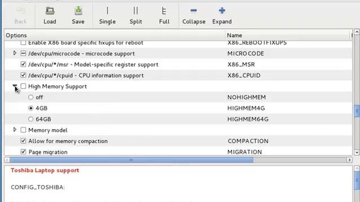Select the Memory model option row label
360x202 pixels.
(x=48, y=130)
